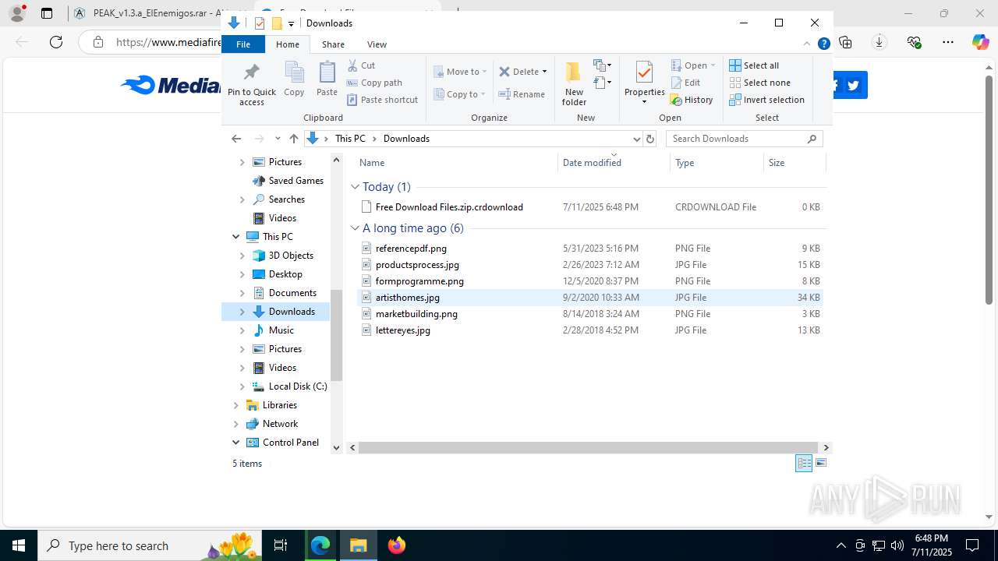Sort by Date modified column
The width and height of the screenshot is (998, 561).
click(614, 163)
